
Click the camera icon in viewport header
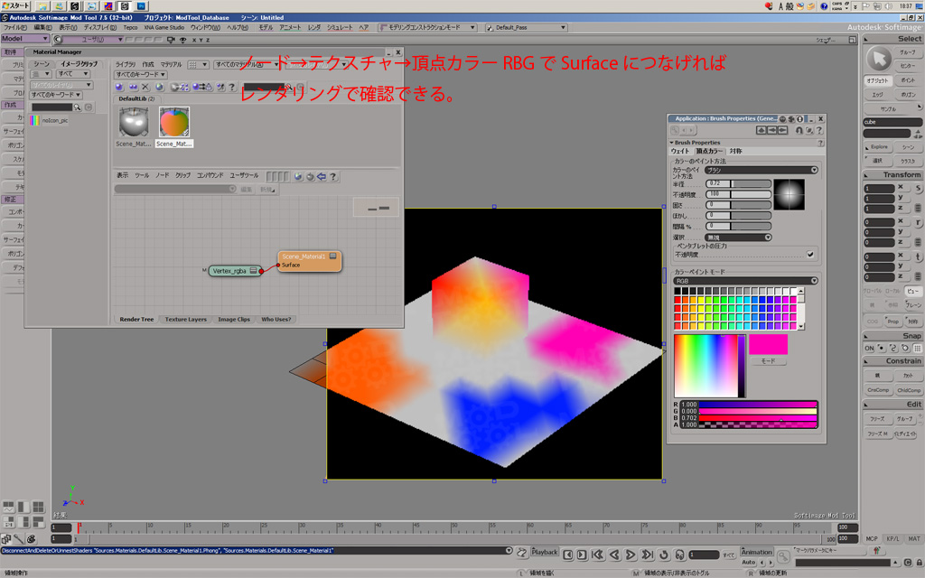[171, 40]
